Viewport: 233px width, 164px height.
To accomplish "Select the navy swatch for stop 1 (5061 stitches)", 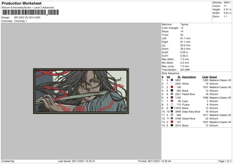I will [x=172, y=80].
